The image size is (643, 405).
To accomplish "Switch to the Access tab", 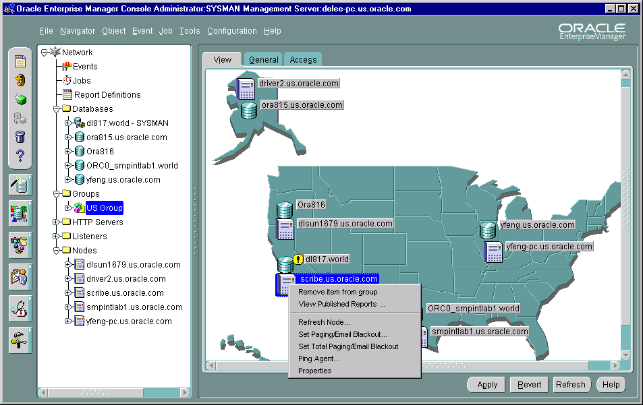I will (x=303, y=60).
